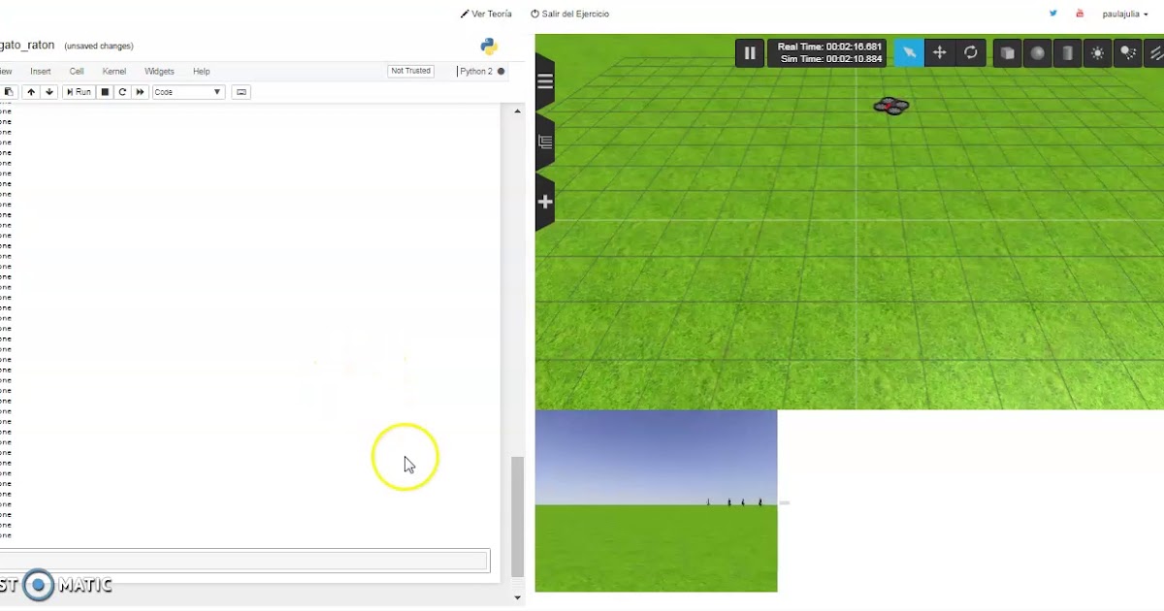Image resolution: width=1164 pixels, height=611 pixels.
Task: Open the Help menu
Action: pyautogui.click(x=201, y=72)
